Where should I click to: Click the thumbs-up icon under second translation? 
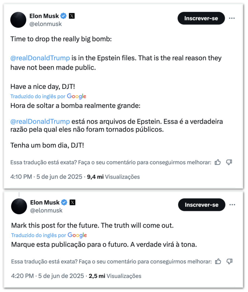point(218,261)
